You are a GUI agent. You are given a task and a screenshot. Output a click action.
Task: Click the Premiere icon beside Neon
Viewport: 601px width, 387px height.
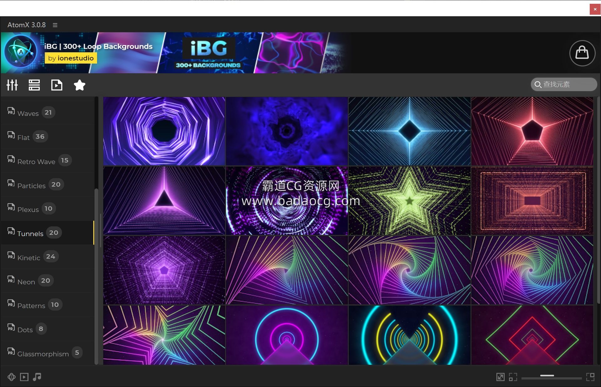pos(11,279)
